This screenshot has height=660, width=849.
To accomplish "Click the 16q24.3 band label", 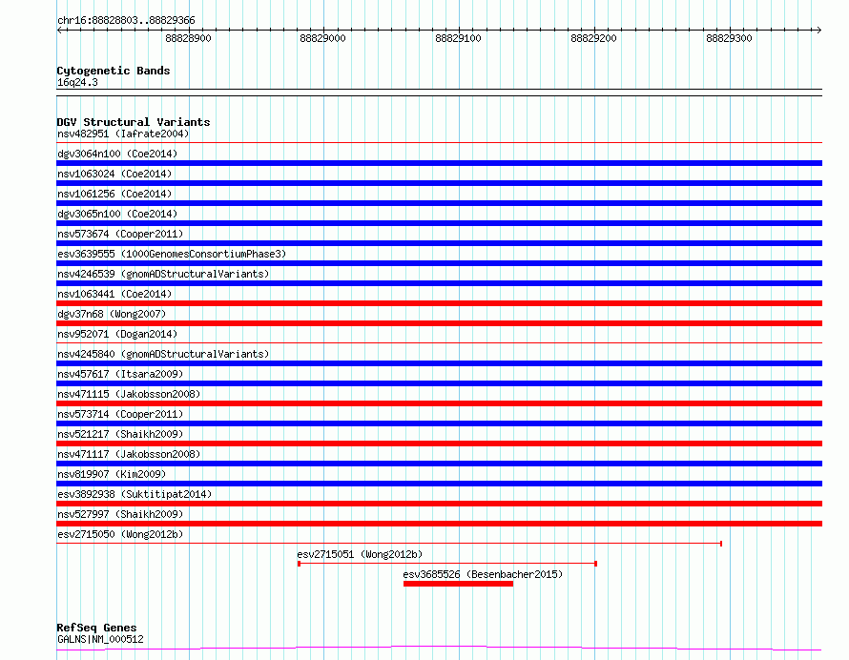I will coord(77,82).
